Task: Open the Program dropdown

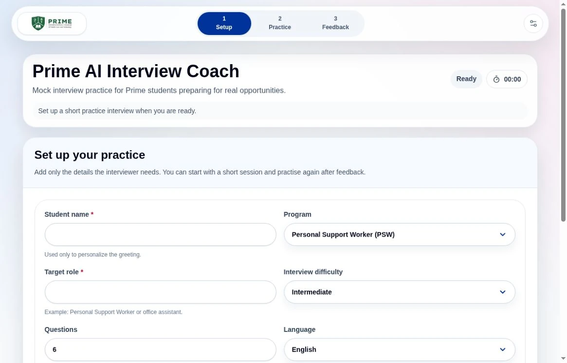Action: pos(399,234)
